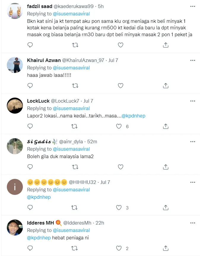200x256 pixels.
Task: Like LockLuck's tweet with 6 likes
Action: (119, 126)
